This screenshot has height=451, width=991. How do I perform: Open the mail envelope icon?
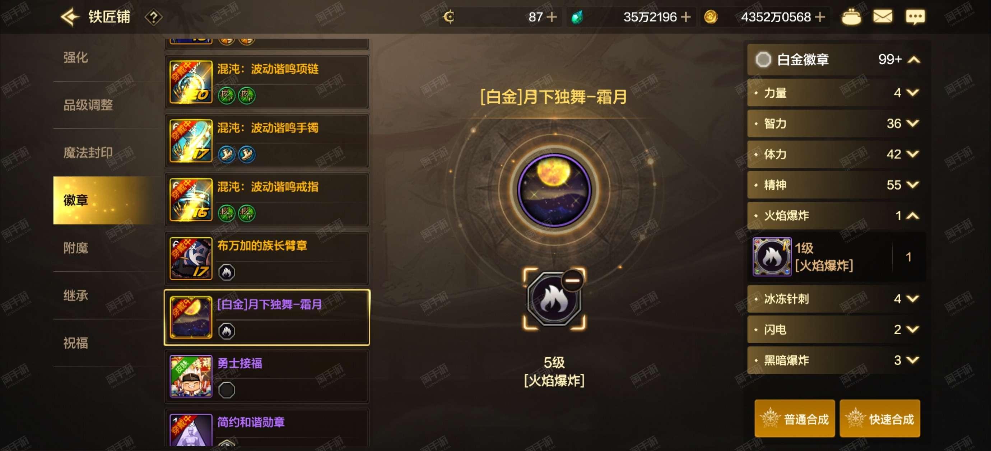(883, 17)
